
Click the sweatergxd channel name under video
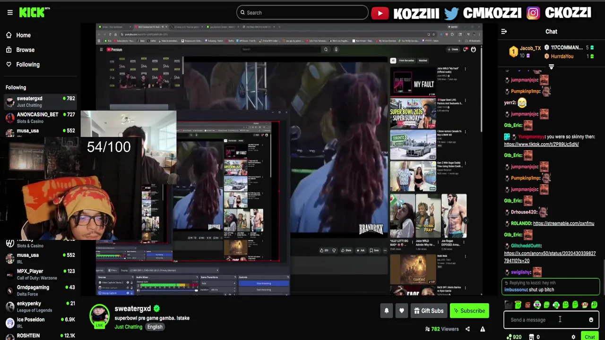132,309
